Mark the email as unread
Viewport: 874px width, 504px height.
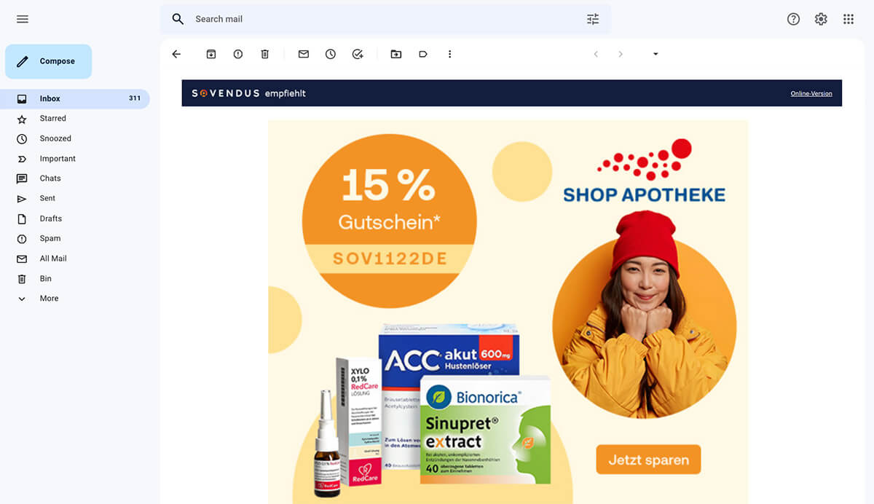304,54
